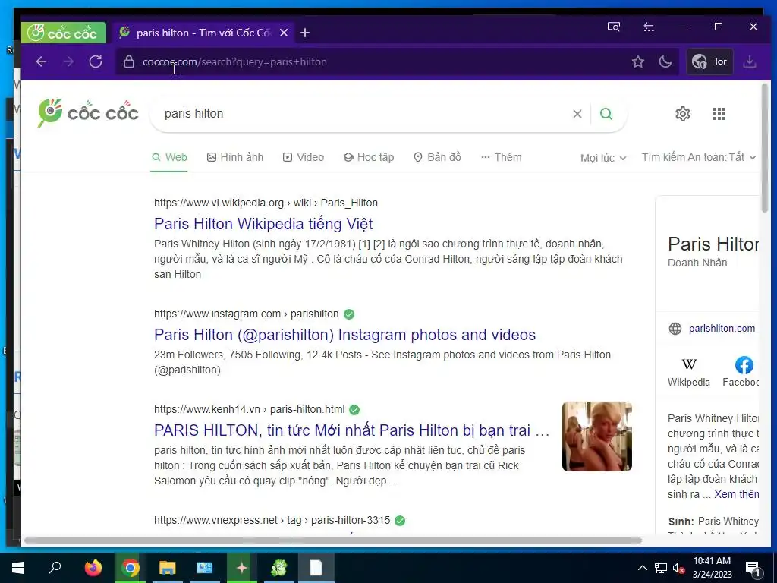This screenshot has width=777, height=583.
Task: Click the vi.wikipedia.org result URL
Action: click(x=266, y=203)
